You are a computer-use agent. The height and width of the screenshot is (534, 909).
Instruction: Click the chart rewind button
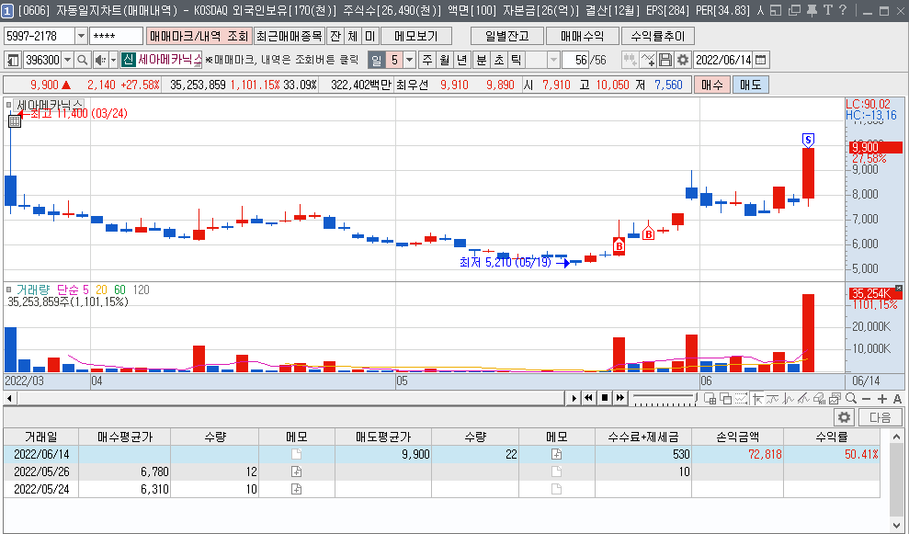[588, 398]
